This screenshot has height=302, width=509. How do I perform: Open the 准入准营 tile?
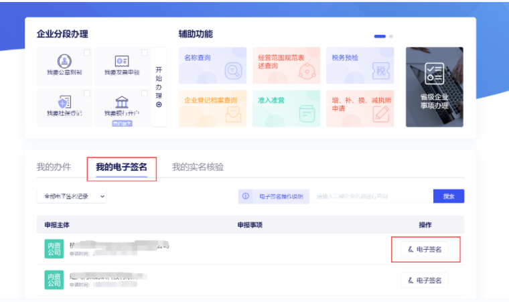(x=286, y=108)
